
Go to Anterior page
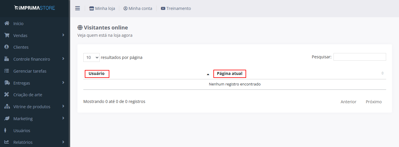[x=348, y=102]
